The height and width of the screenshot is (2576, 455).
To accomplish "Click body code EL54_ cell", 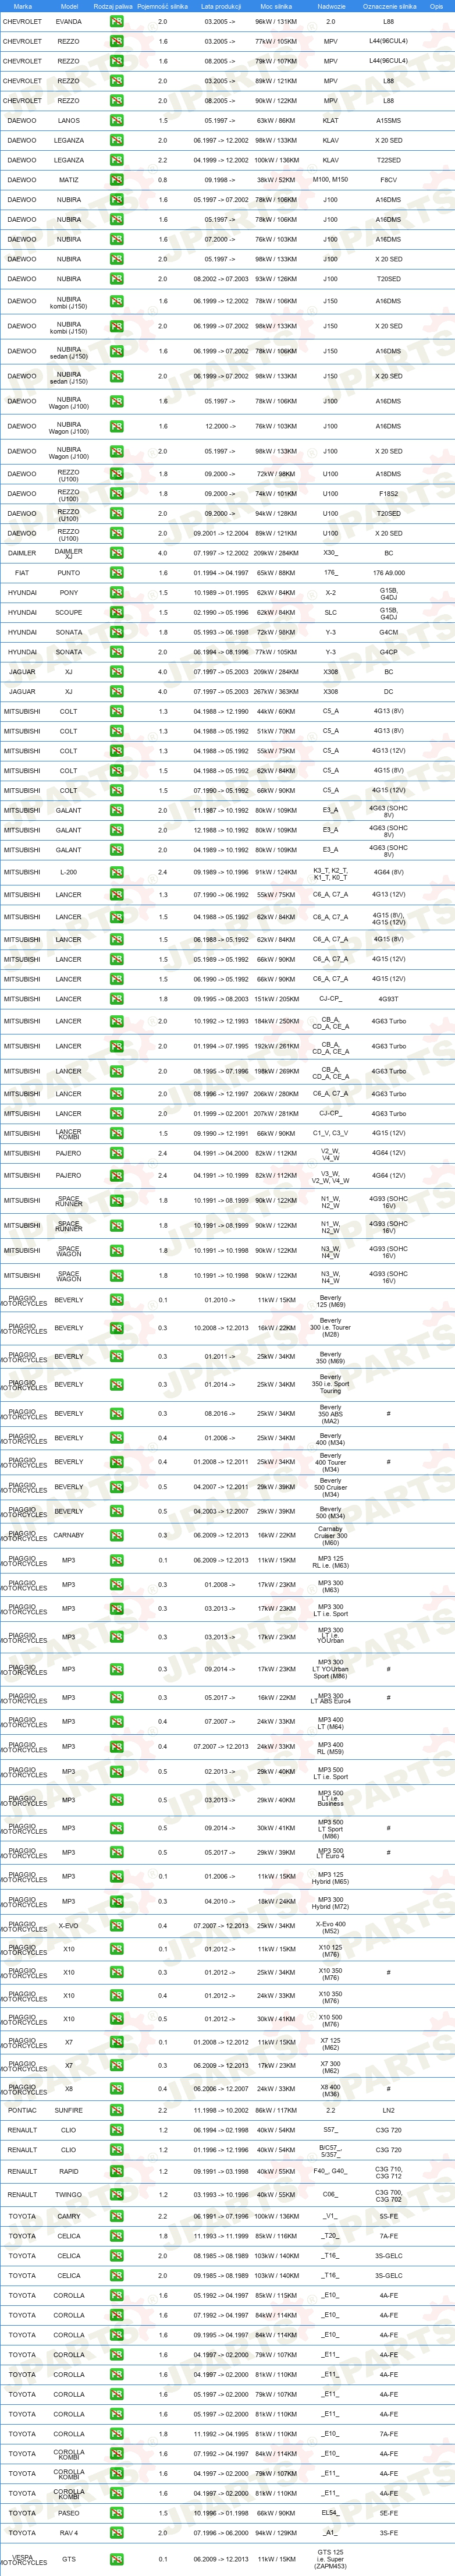I will [x=330, y=2513].
